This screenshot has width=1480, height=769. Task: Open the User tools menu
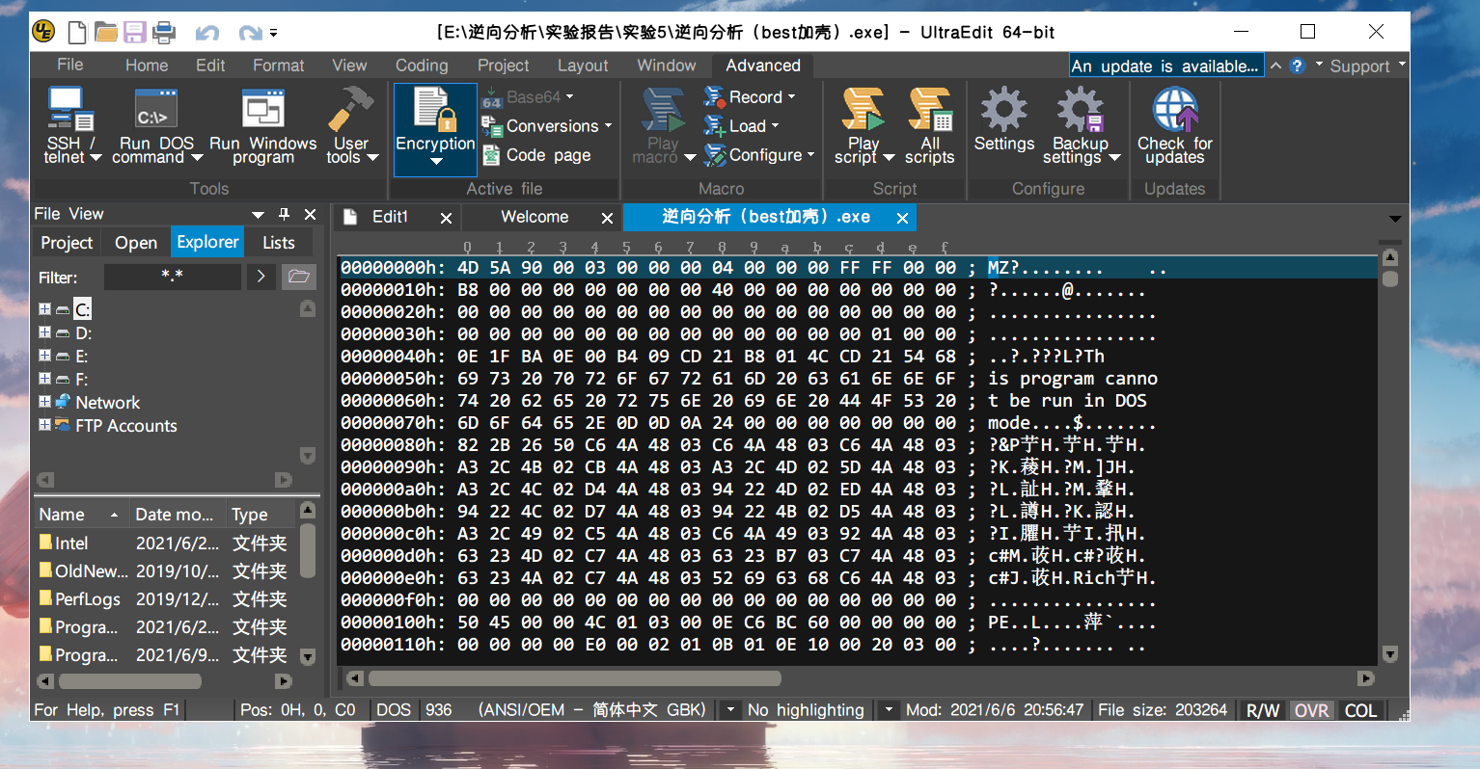click(351, 125)
